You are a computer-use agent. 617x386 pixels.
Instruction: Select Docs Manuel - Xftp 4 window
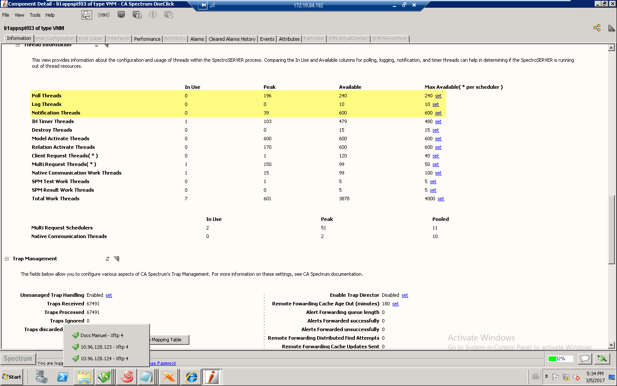pyautogui.click(x=106, y=335)
